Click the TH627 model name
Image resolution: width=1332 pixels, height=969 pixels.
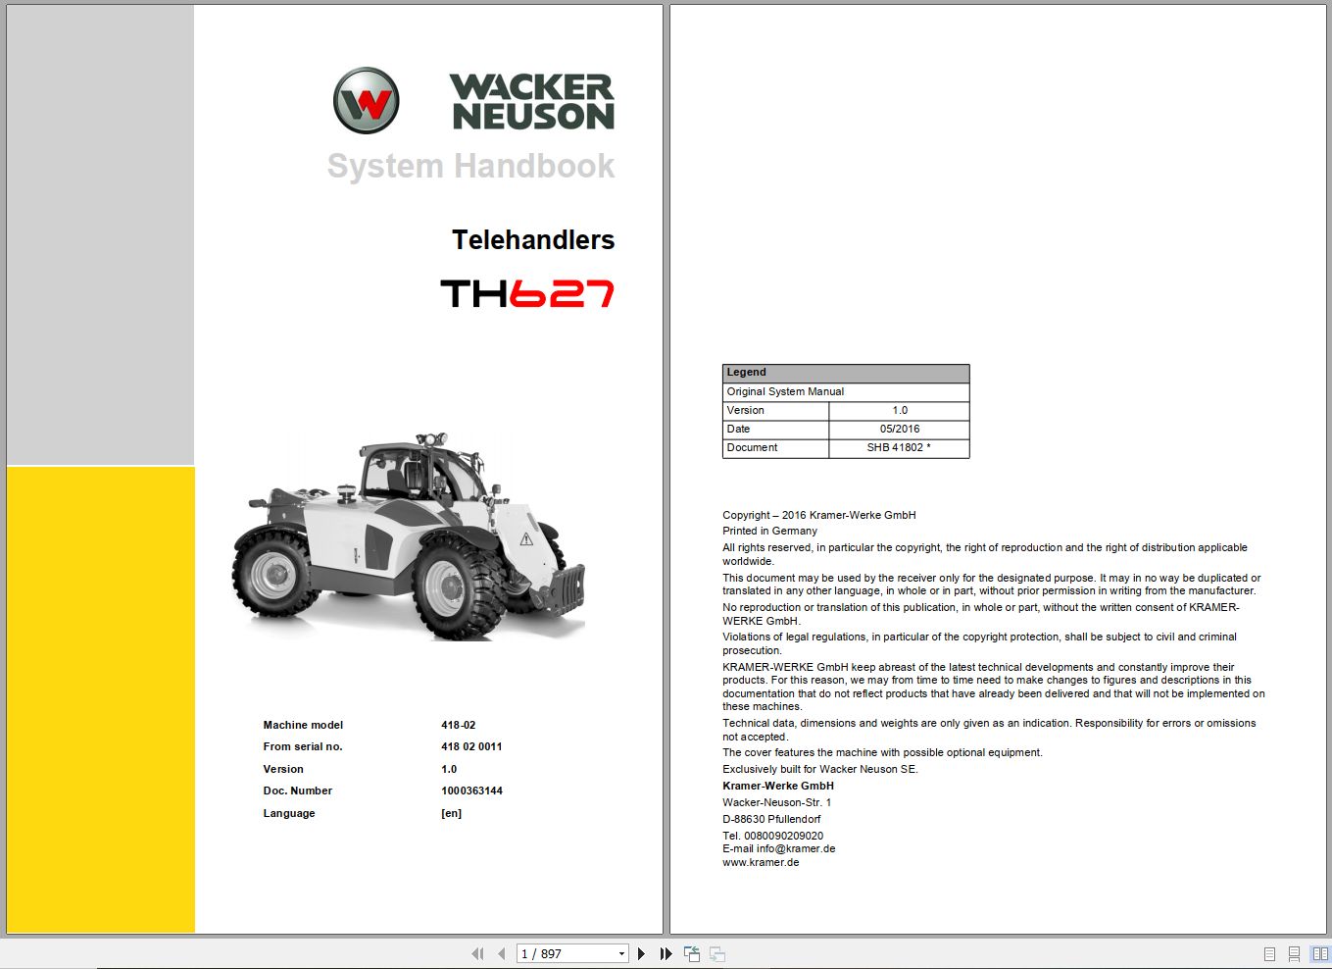click(x=527, y=293)
